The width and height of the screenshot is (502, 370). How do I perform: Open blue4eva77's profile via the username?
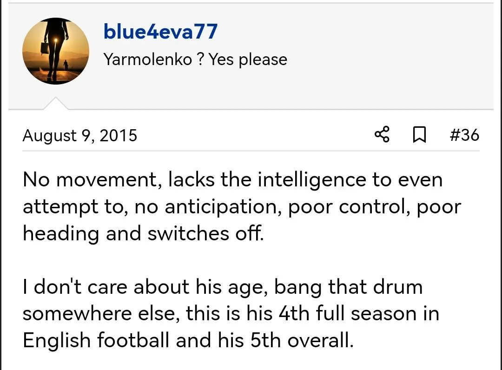click(x=160, y=32)
